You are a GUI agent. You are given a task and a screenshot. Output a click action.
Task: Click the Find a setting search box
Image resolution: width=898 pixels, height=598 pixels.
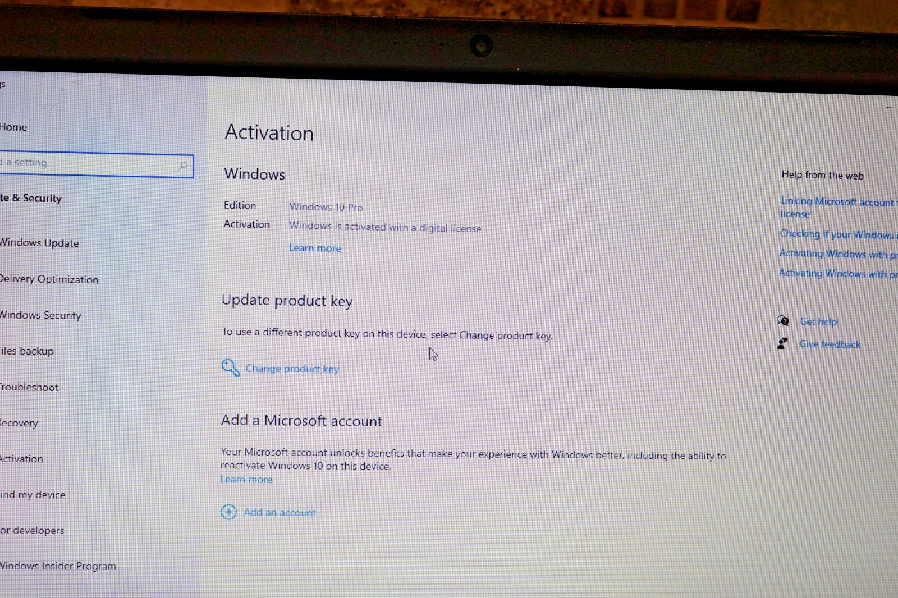(97, 165)
